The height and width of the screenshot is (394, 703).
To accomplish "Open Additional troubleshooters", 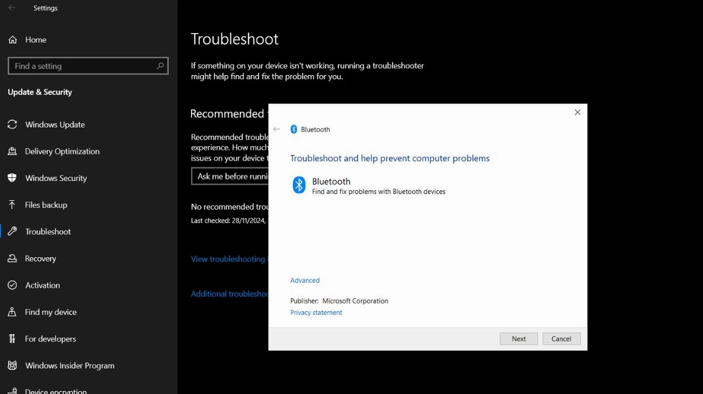I will (x=230, y=294).
